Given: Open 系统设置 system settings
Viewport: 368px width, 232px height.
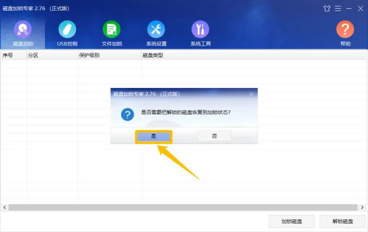Looking at the screenshot, I should tap(156, 33).
